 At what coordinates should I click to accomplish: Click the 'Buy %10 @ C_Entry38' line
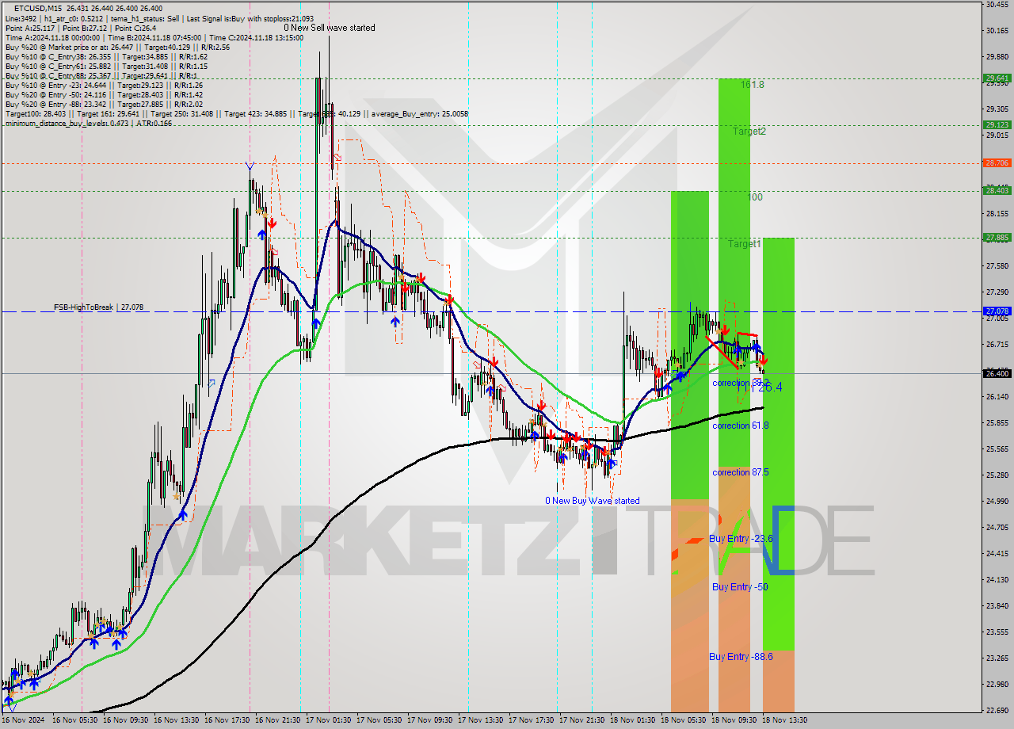[106, 56]
